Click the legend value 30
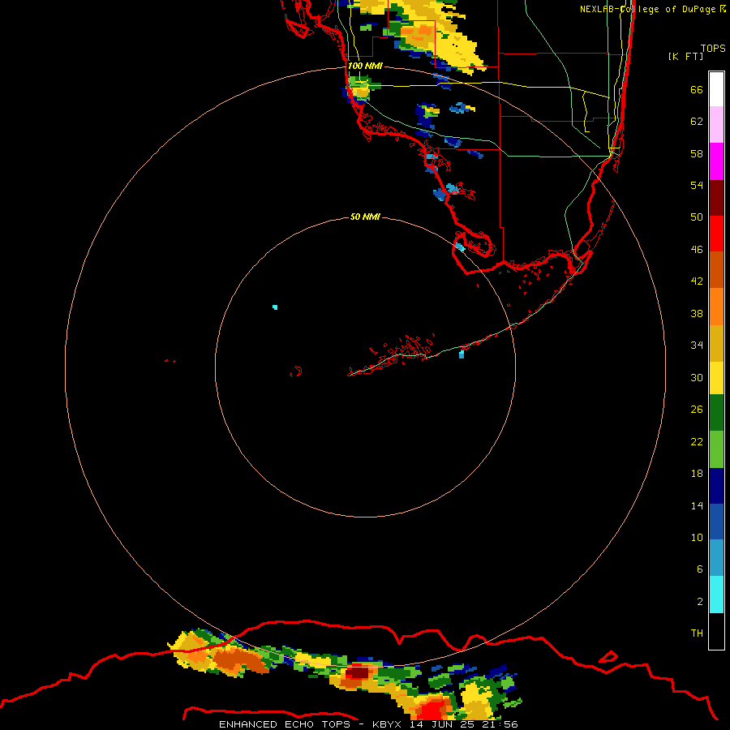The width and height of the screenshot is (730, 730). pos(697,377)
